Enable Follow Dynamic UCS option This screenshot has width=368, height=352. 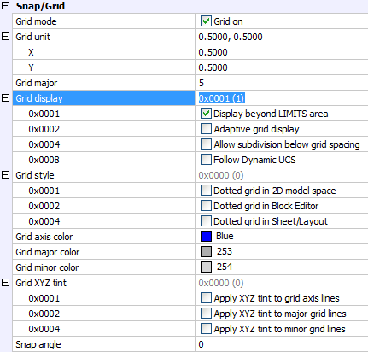206,160
